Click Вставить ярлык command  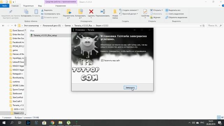pyautogui.click(x=49, y=17)
